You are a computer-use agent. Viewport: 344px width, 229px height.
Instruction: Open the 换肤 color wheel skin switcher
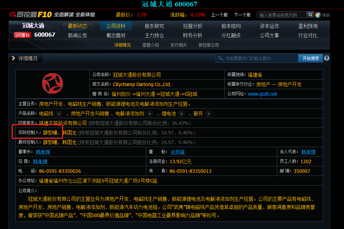[318, 14]
